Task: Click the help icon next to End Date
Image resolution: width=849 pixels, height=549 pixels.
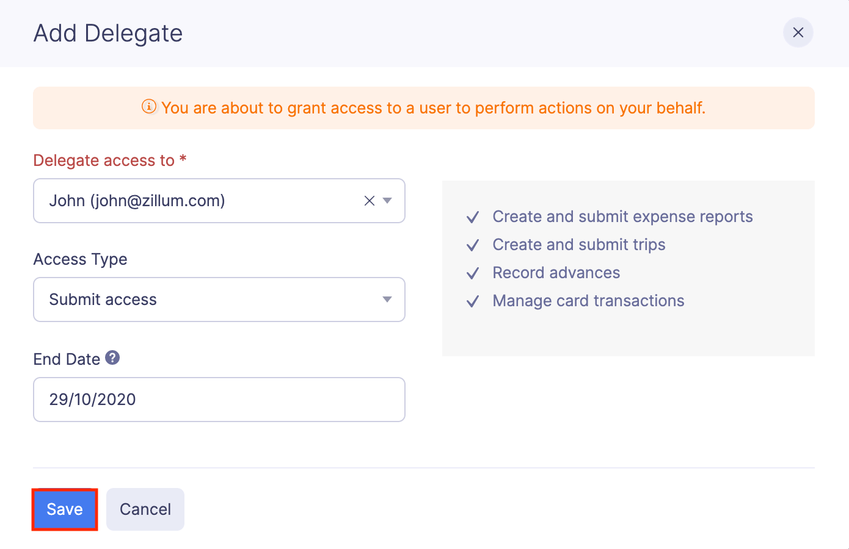Action: click(x=112, y=357)
